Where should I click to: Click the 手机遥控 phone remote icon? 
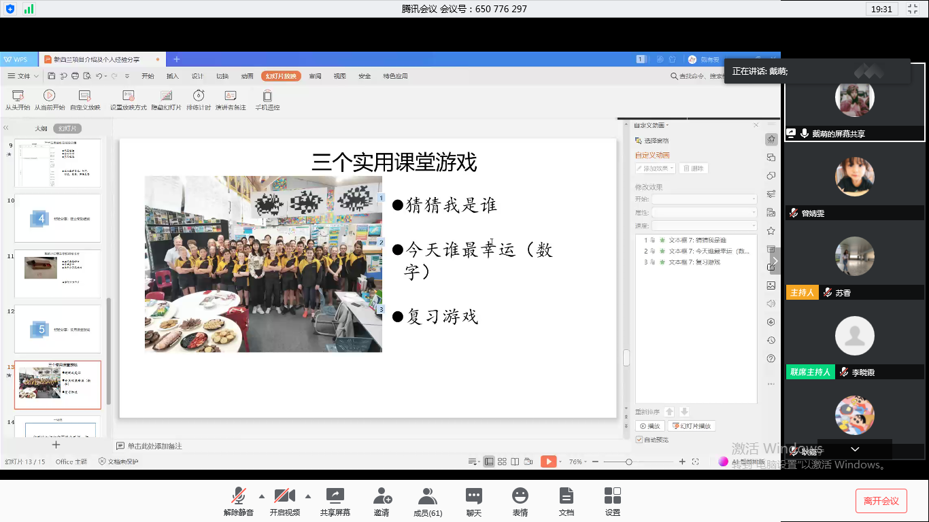[267, 96]
